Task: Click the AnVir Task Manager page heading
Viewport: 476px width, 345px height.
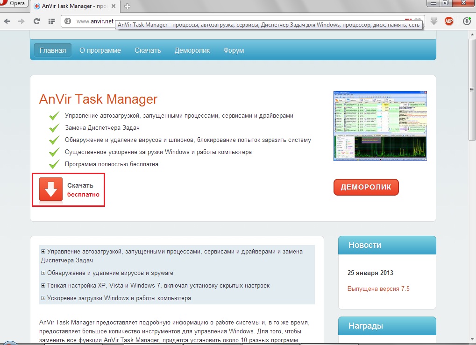Action: pyautogui.click(x=98, y=99)
